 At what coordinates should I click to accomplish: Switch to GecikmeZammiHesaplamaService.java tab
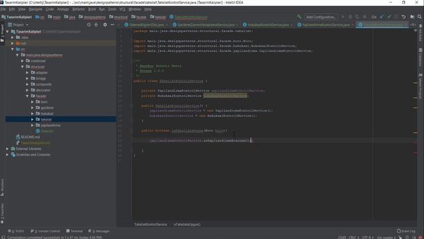205,25
